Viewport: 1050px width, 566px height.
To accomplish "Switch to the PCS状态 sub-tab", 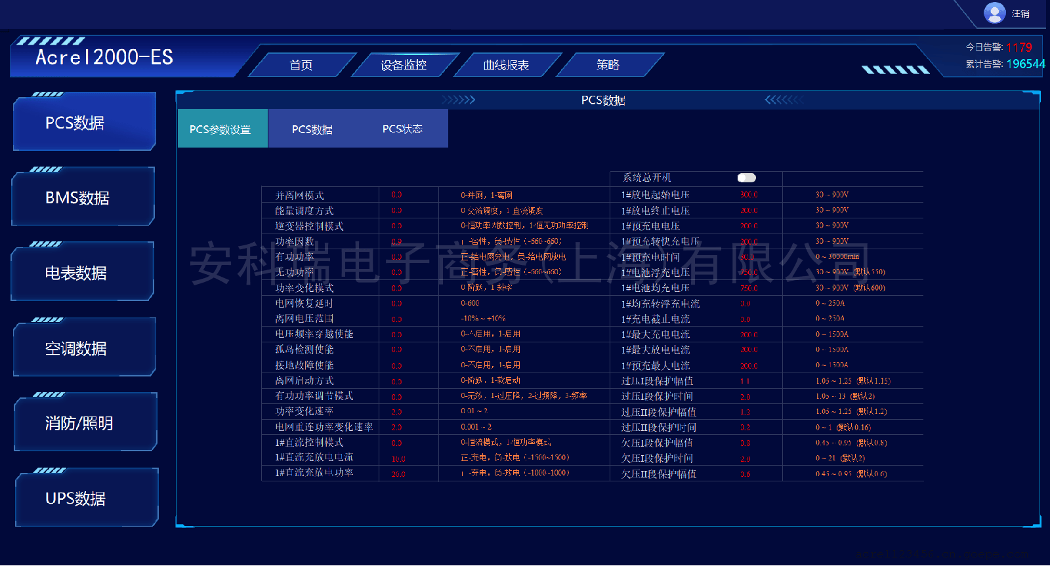I will pyautogui.click(x=402, y=129).
